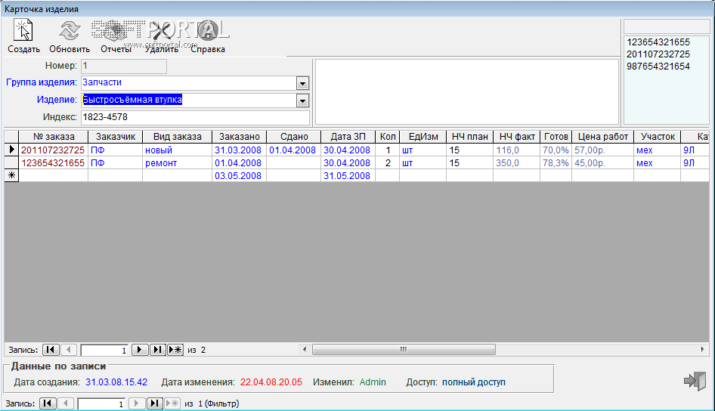Click the record number box in orders subform navigator
715x411 pixels.
tap(104, 350)
